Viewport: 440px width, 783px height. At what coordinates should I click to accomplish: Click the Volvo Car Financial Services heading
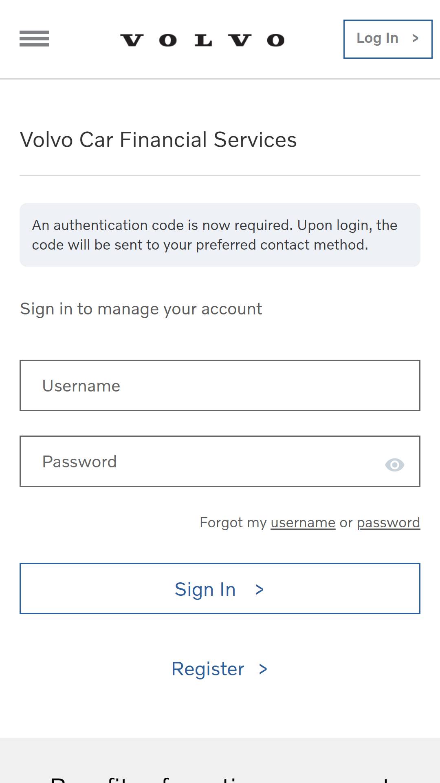coord(158,140)
